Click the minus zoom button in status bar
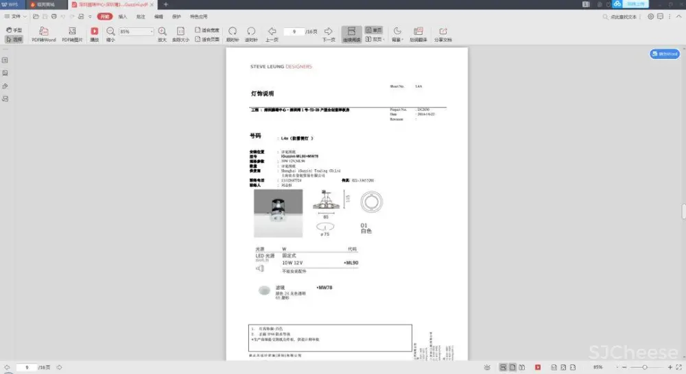This screenshot has width=686, height=374. [x=624, y=367]
